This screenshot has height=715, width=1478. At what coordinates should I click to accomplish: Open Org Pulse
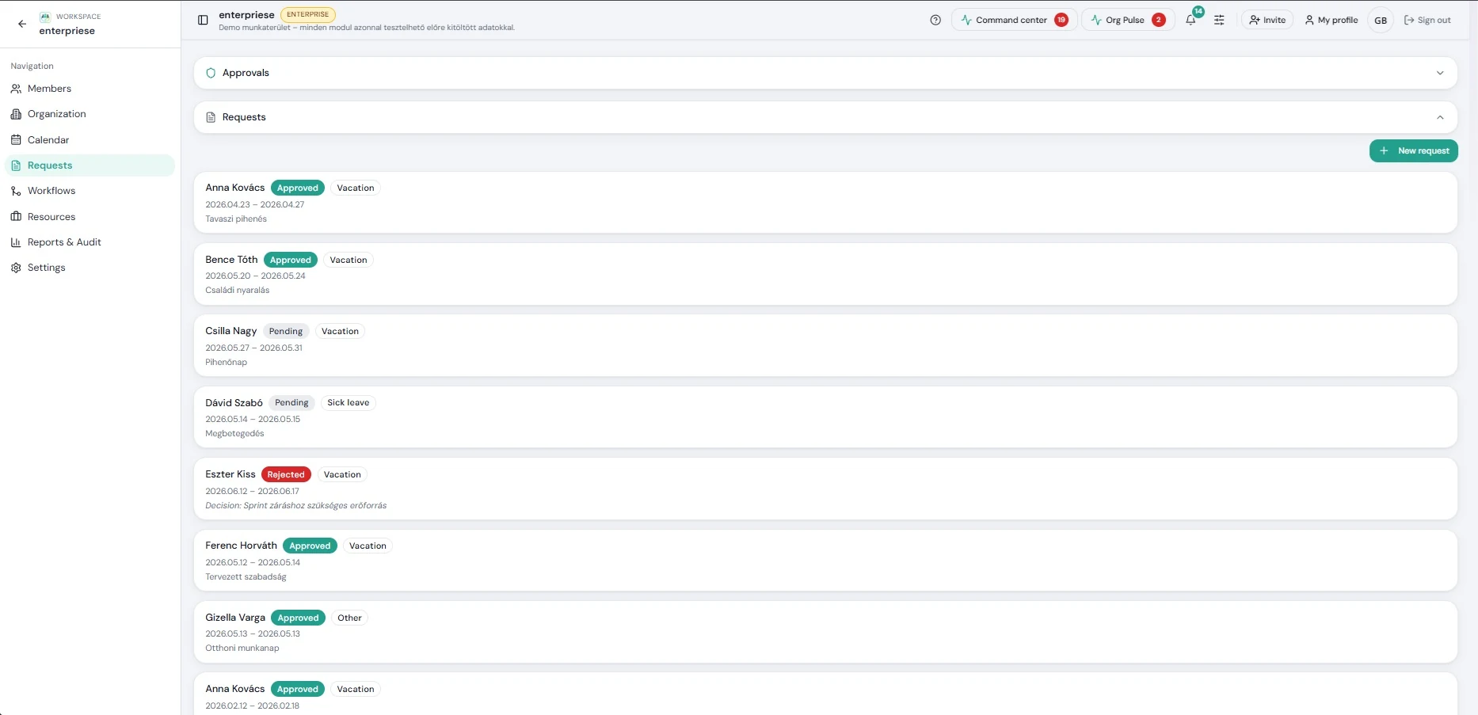[x=1127, y=20]
